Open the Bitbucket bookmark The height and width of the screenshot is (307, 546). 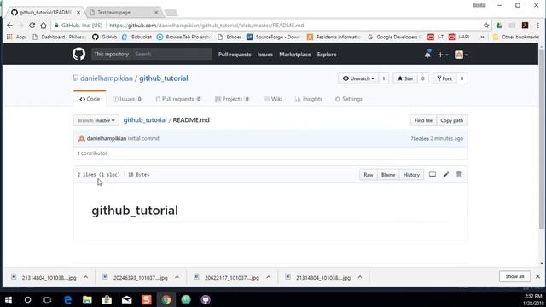[136, 37]
